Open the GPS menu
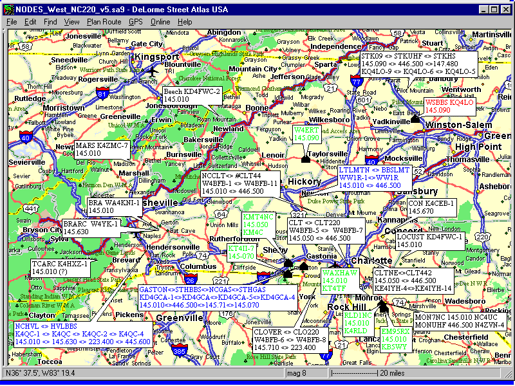The image size is (515, 386). [x=136, y=22]
